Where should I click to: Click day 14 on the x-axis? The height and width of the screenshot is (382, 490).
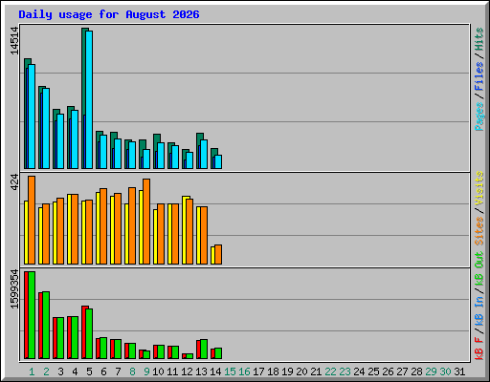pyautogui.click(x=215, y=371)
